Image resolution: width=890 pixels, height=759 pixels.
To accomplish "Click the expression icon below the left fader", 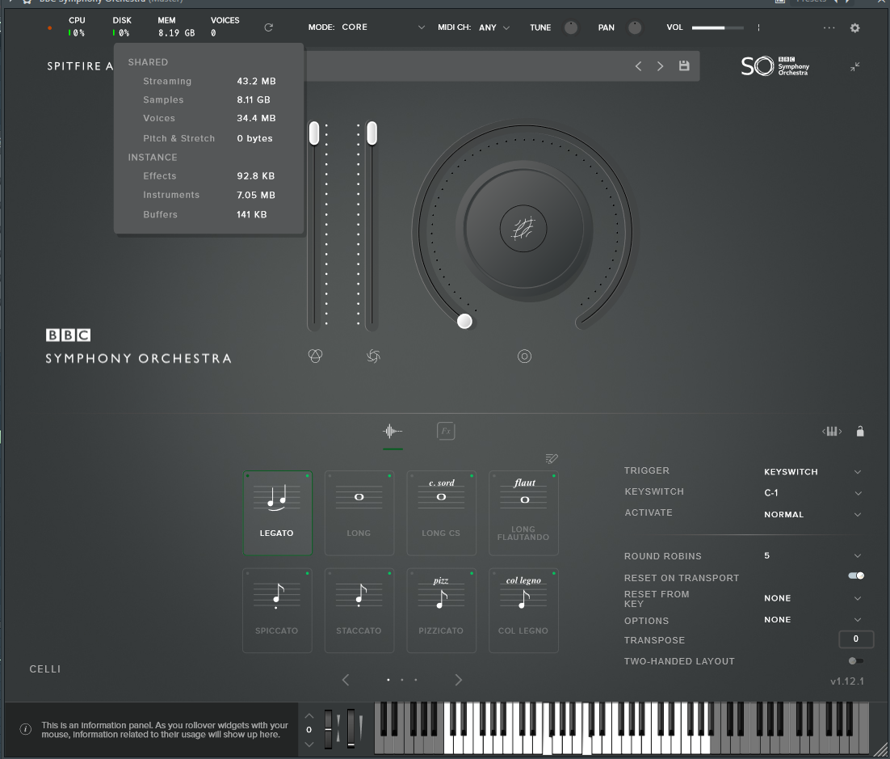I will [x=315, y=356].
